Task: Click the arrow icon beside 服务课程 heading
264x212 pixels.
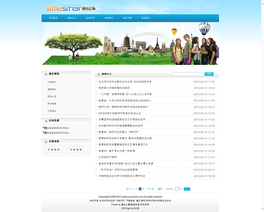Action: pyautogui.click(x=46, y=74)
